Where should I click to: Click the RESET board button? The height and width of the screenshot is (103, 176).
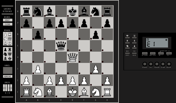7,20
